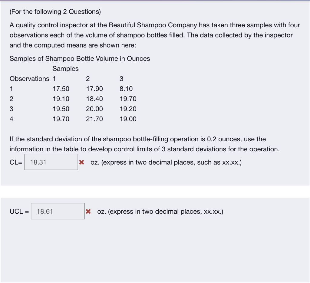Select the CL answer input field
The image size is (310, 283).
(51, 162)
